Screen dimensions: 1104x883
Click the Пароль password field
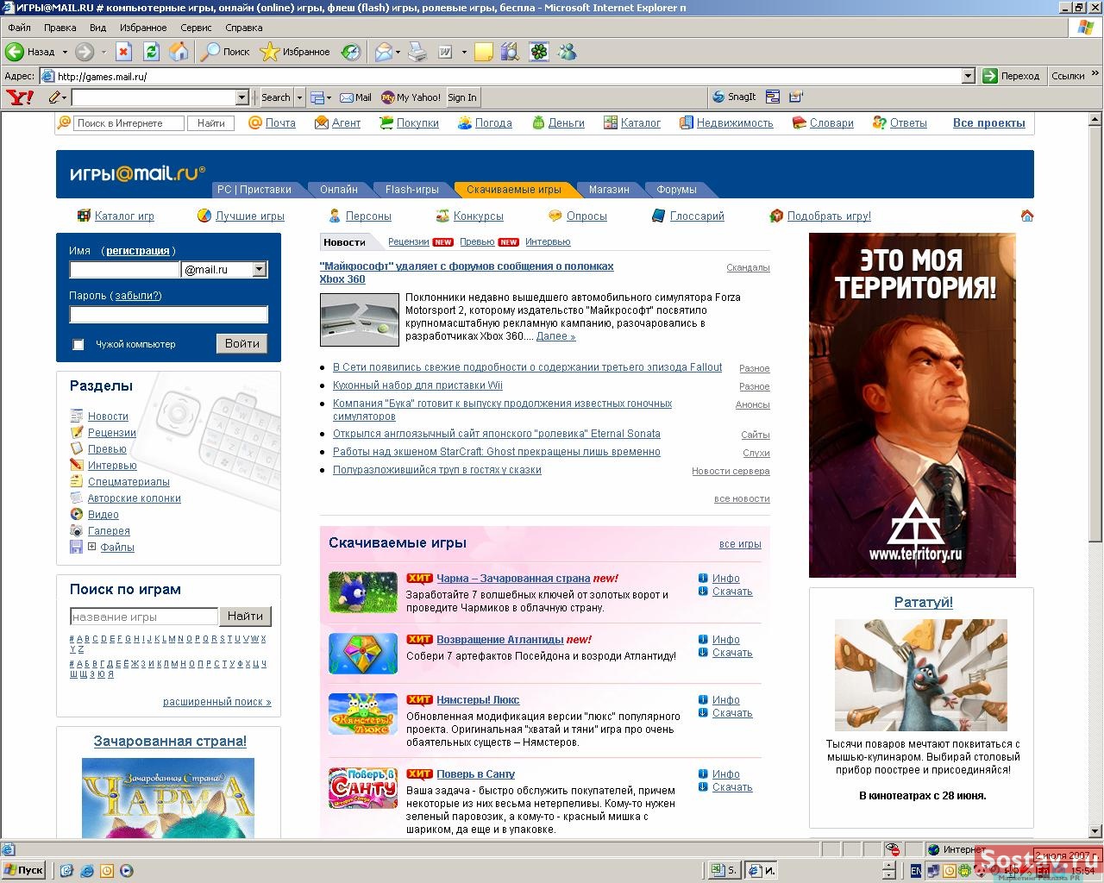click(169, 314)
